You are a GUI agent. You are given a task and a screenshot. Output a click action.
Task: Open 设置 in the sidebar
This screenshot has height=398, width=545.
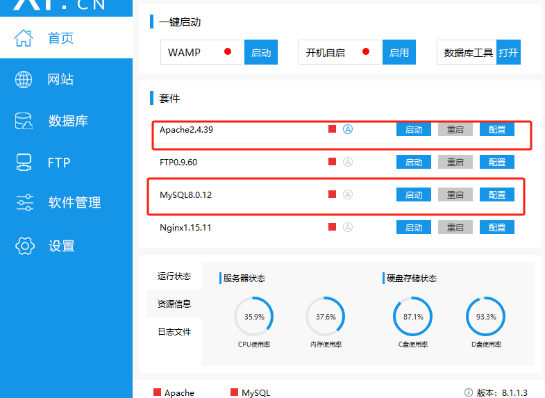pos(66,246)
